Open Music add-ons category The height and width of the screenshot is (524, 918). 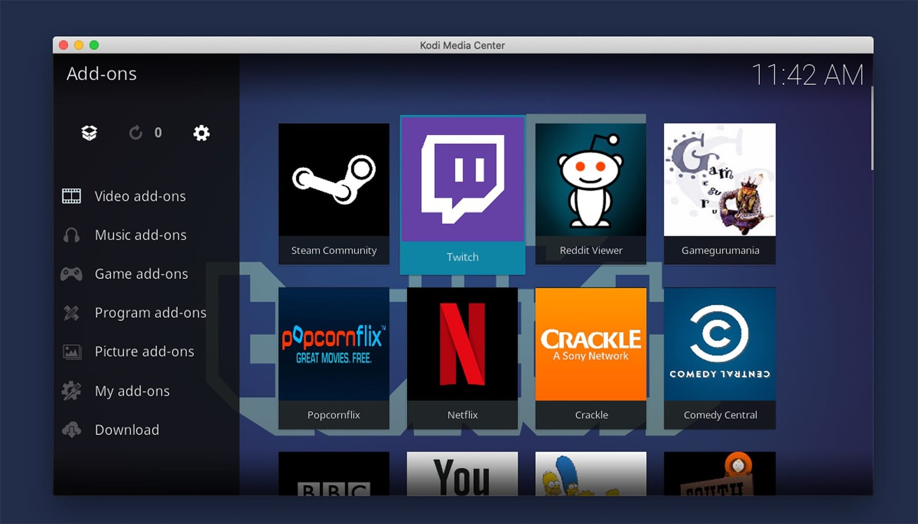141,235
